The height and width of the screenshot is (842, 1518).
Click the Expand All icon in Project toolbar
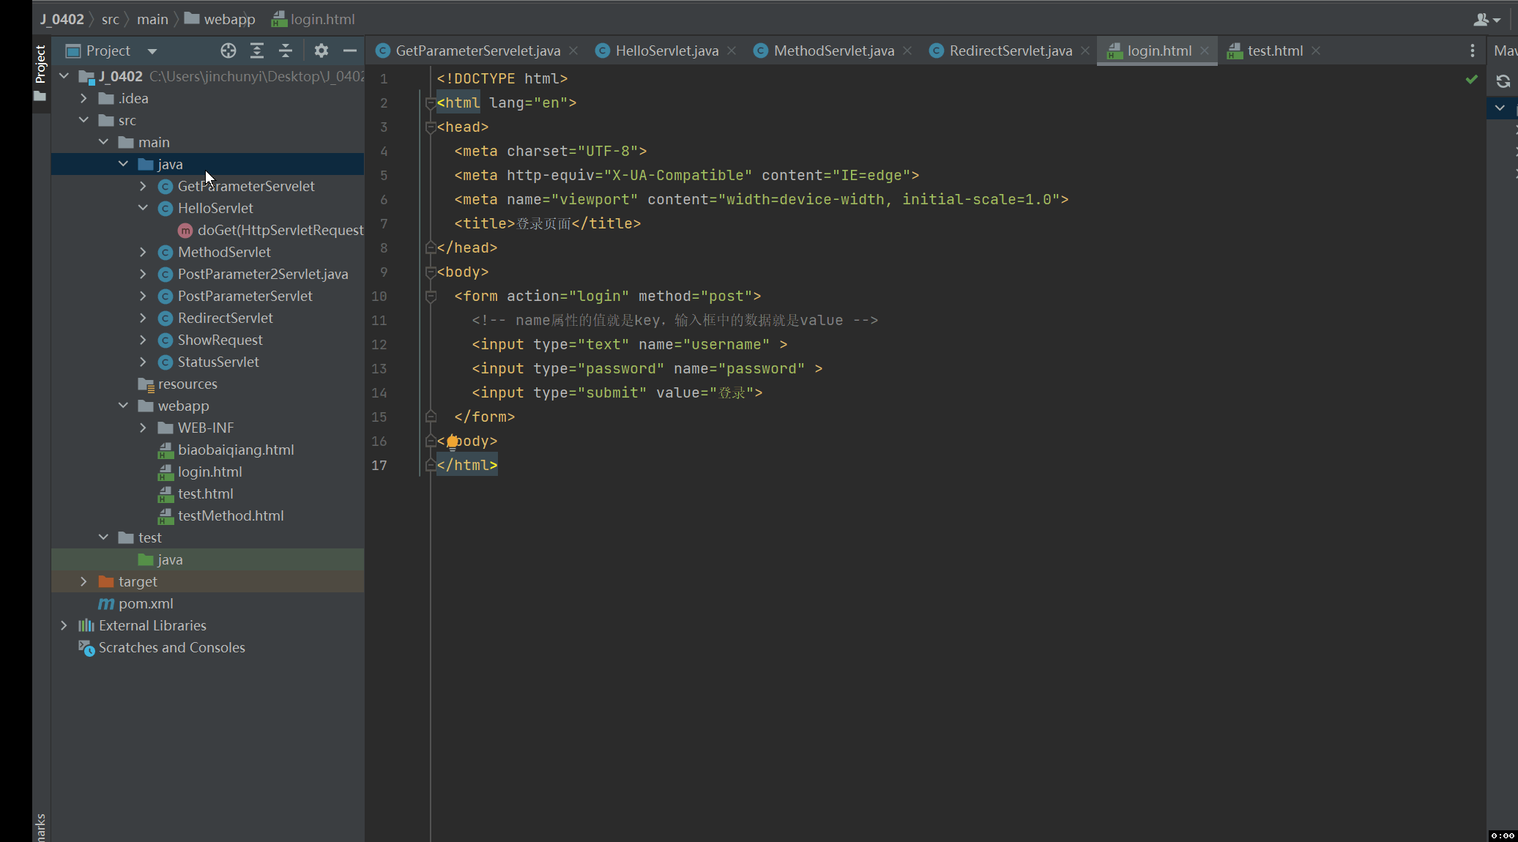[257, 51]
